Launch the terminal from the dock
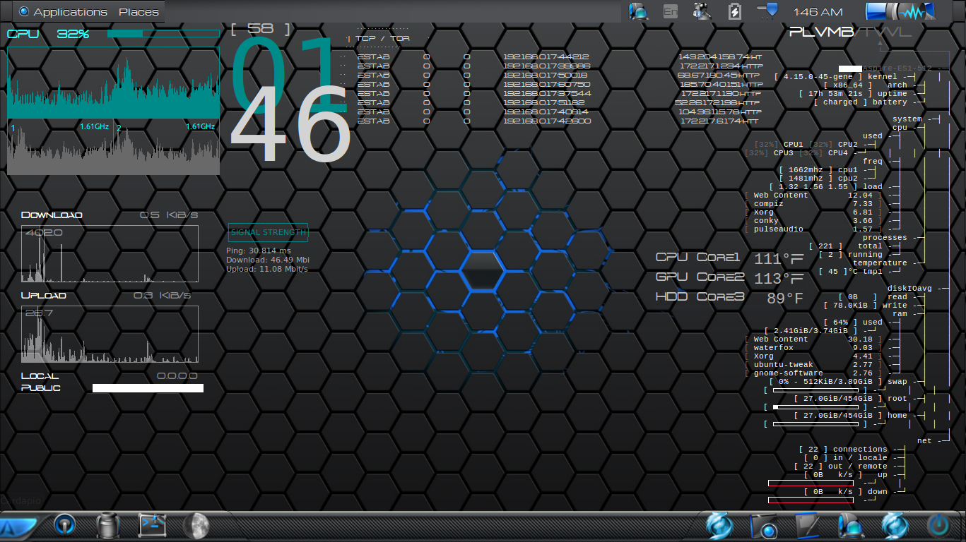966x542 pixels. point(152,525)
